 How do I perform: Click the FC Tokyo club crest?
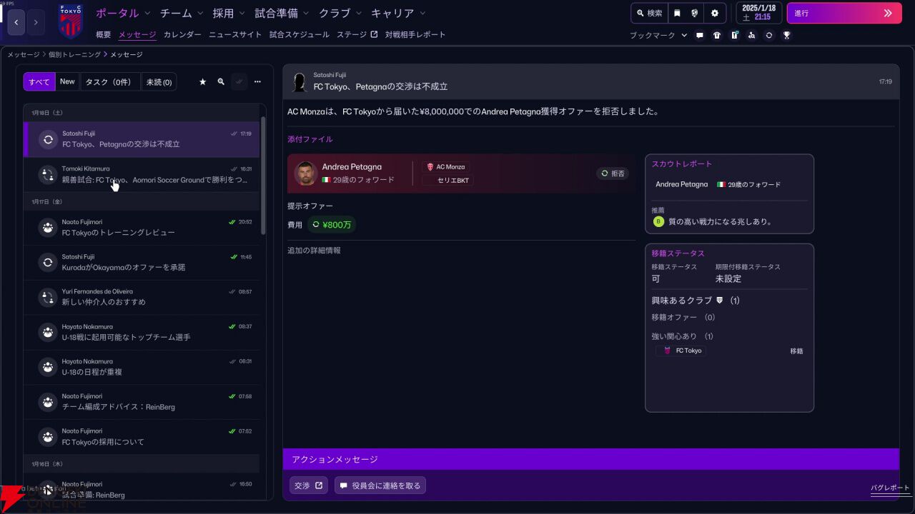(x=70, y=21)
